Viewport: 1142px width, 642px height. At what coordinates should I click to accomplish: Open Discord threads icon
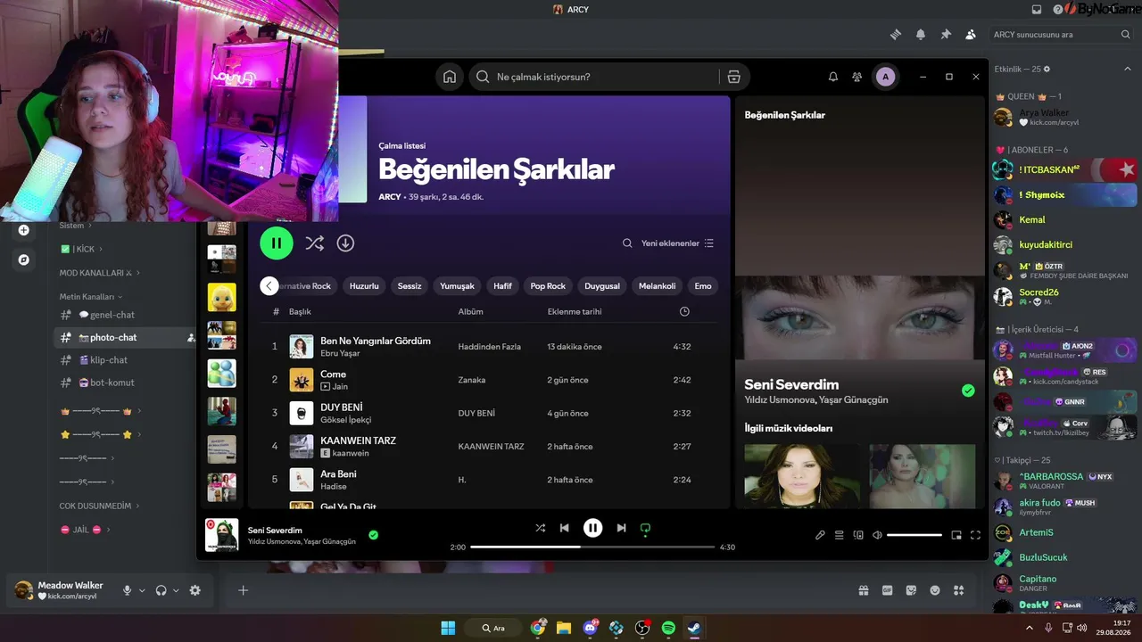click(896, 34)
